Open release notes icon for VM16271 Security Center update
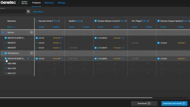190x107 pixels. point(60,43)
